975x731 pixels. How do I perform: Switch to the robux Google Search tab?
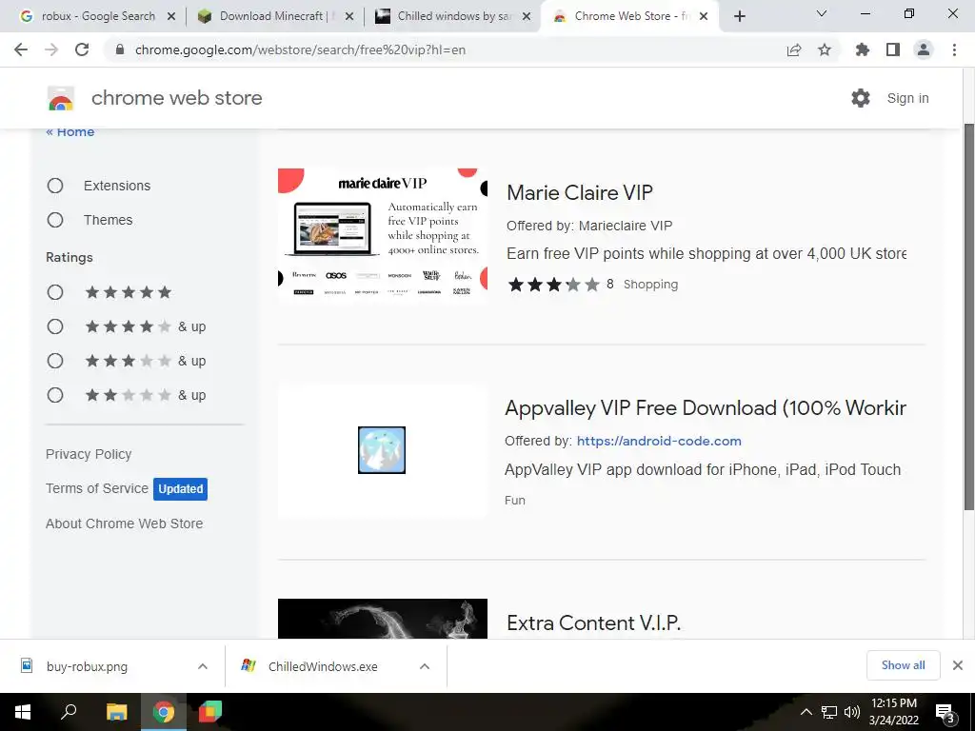pyautogui.click(x=93, y=16)
